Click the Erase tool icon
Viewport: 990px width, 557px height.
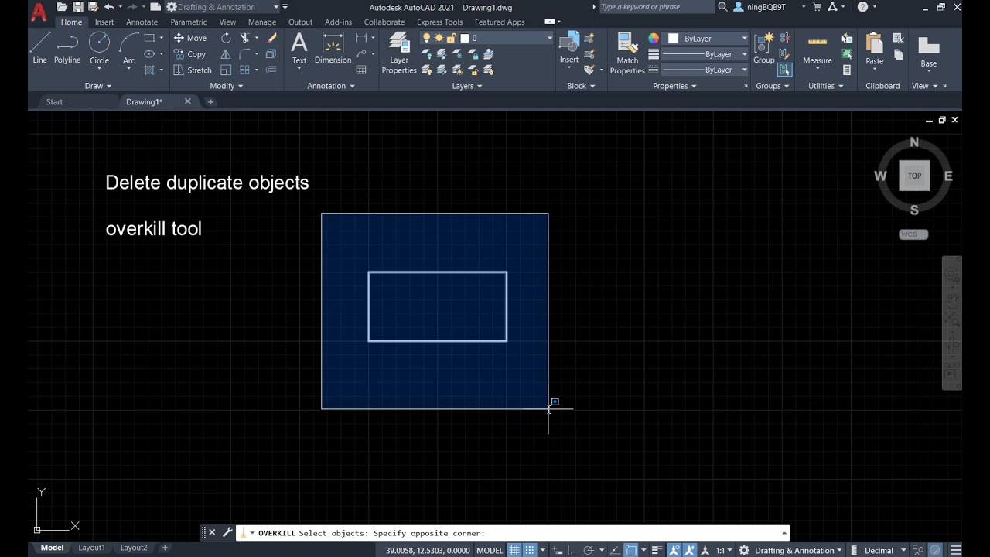coord(271,38)
